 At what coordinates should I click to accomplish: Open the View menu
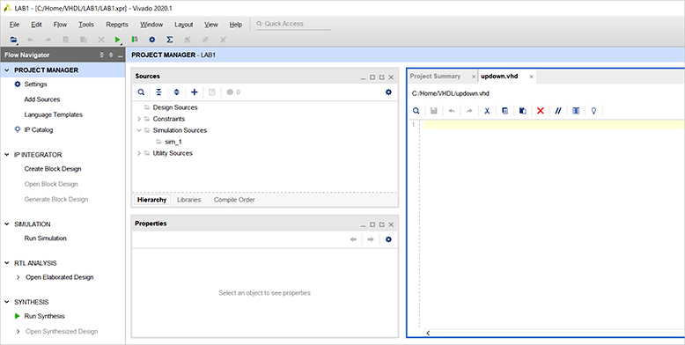(211, 25)
